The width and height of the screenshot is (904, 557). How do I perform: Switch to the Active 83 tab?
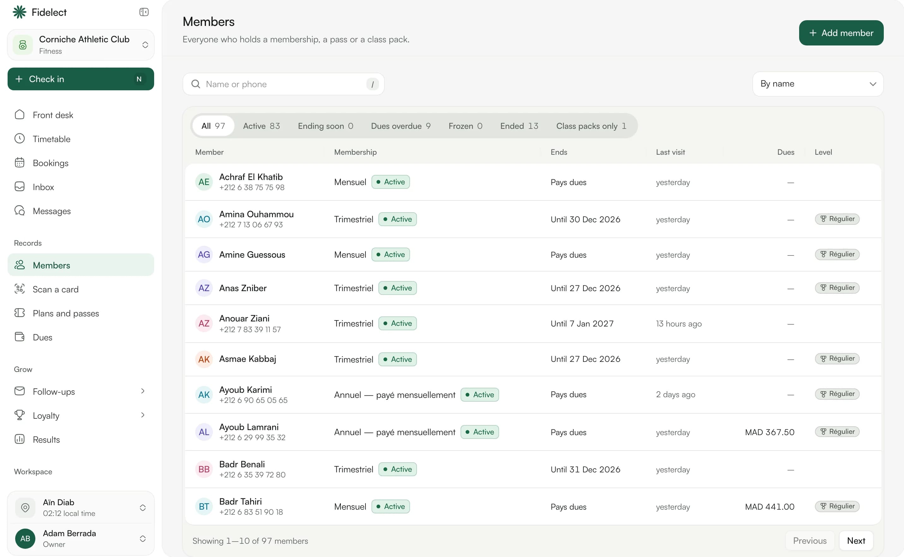[x=261, y=126]
